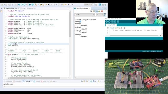Open Help menu in Arduino IDE window
168x94 pixels.
pos(120,19)
